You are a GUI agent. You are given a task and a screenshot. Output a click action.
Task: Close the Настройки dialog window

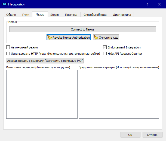(159, 4)
